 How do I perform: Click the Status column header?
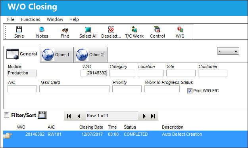click(x=130, y=127)
